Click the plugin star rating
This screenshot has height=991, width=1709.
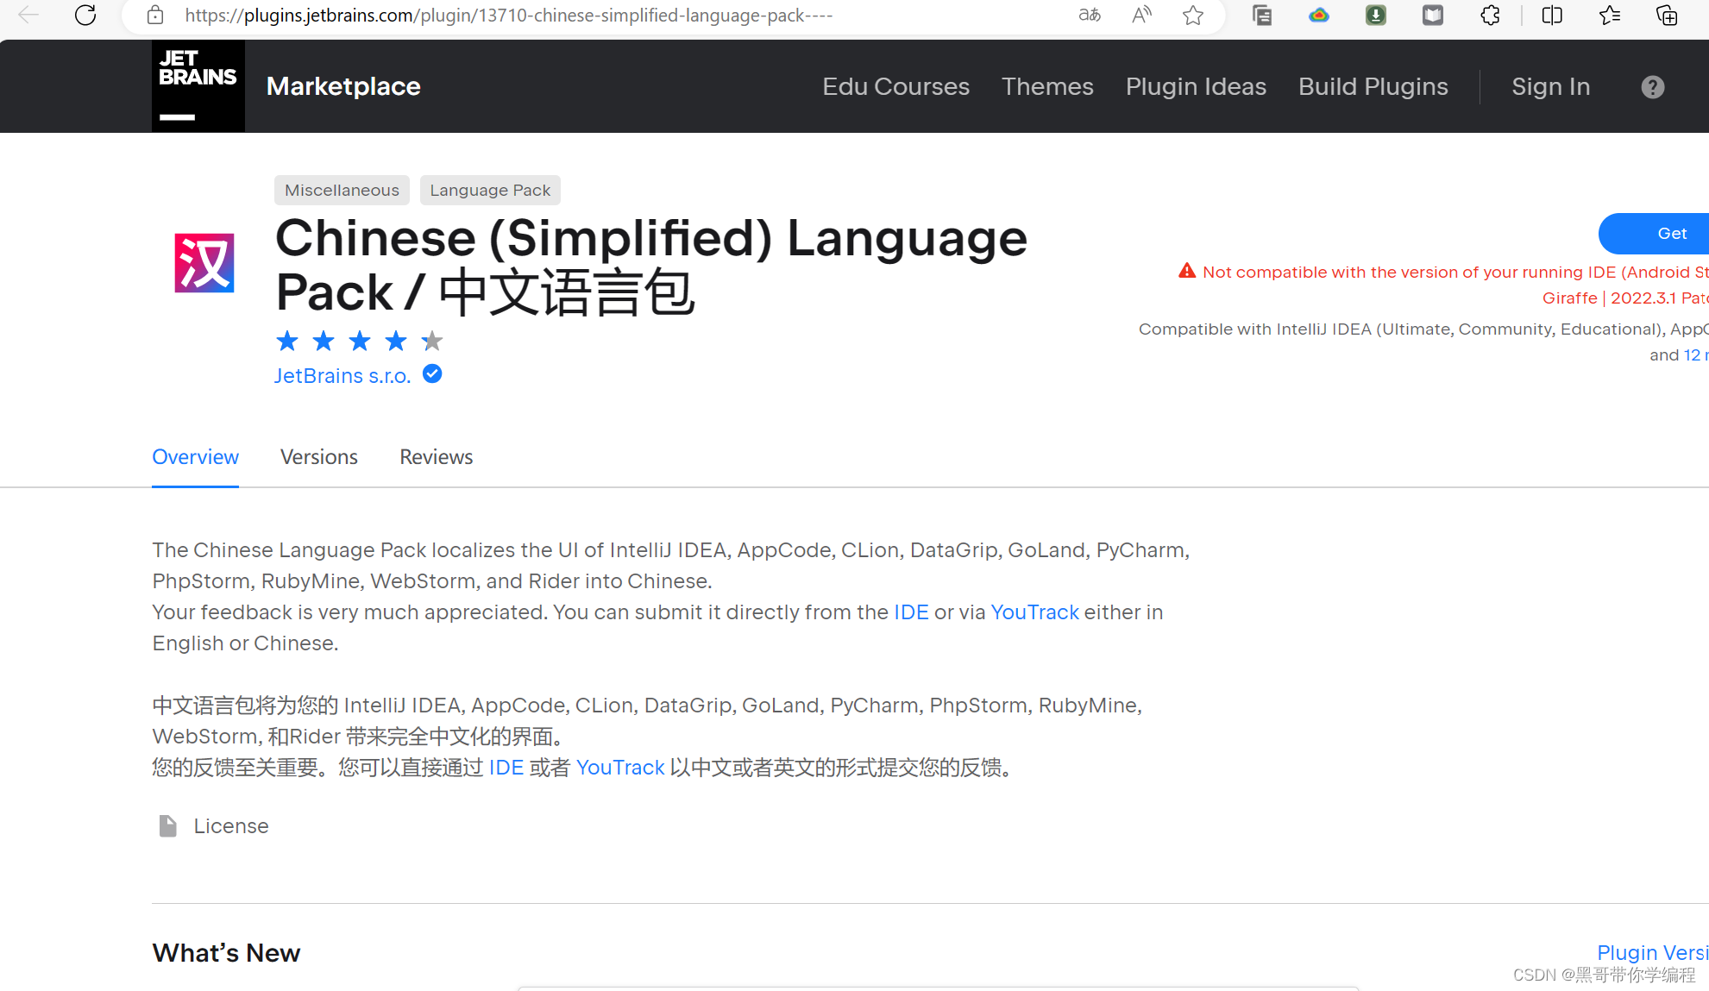pyautogui.click(x=359, y=342)
